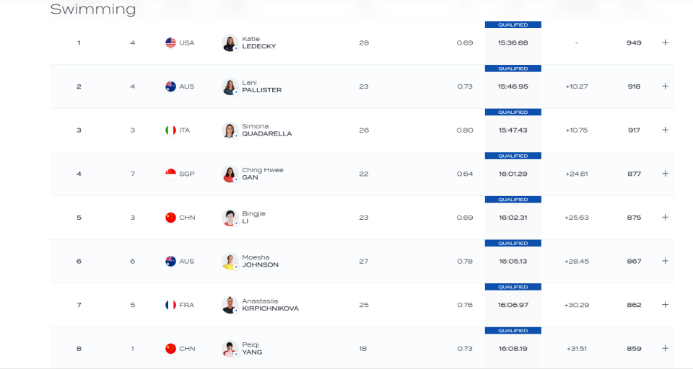This screenshot has height=369, width=693.
Task: Open Simona QUADARELLA athlete profile link
Action: tap(266, 130)
